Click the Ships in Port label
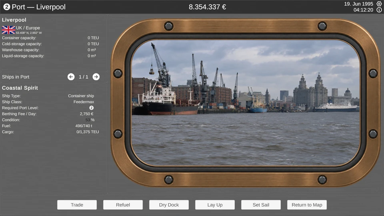This screenshot has width=384, height=216. 16,77
